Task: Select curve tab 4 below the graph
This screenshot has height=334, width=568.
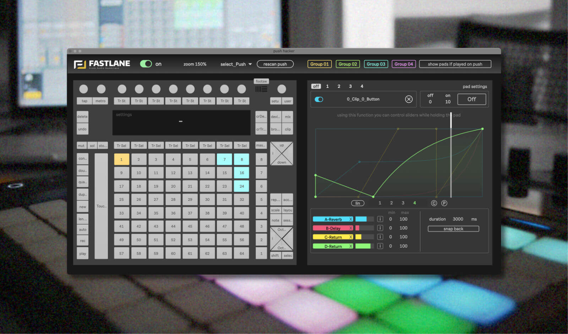Action: tap(414, 203)
